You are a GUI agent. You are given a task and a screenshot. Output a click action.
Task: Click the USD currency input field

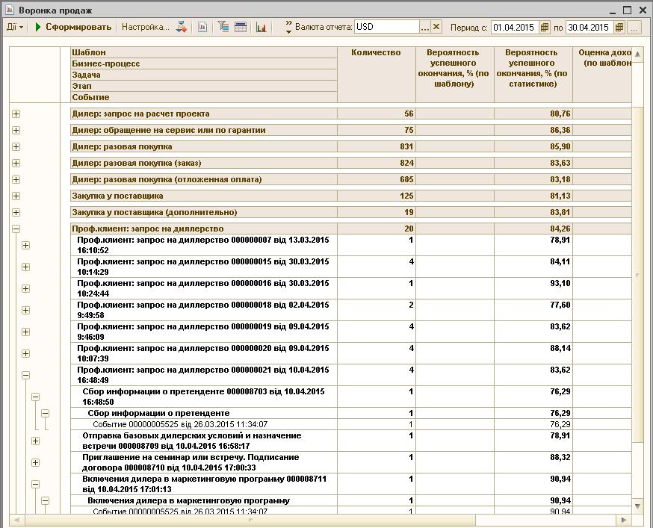pos(386,27)
